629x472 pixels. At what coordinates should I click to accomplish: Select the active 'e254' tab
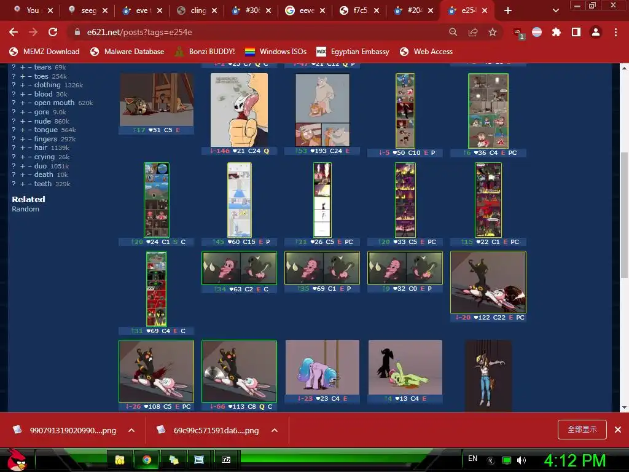click(469, 10)
